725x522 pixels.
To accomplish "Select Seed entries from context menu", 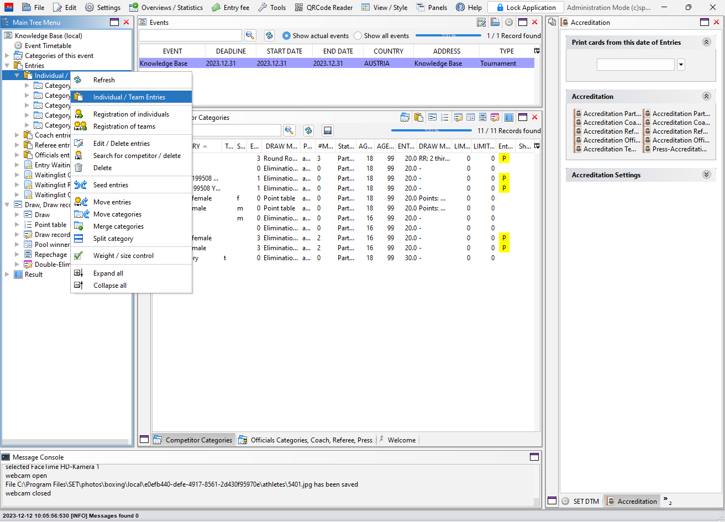I will pyautogui.click(x=111, y=185).
